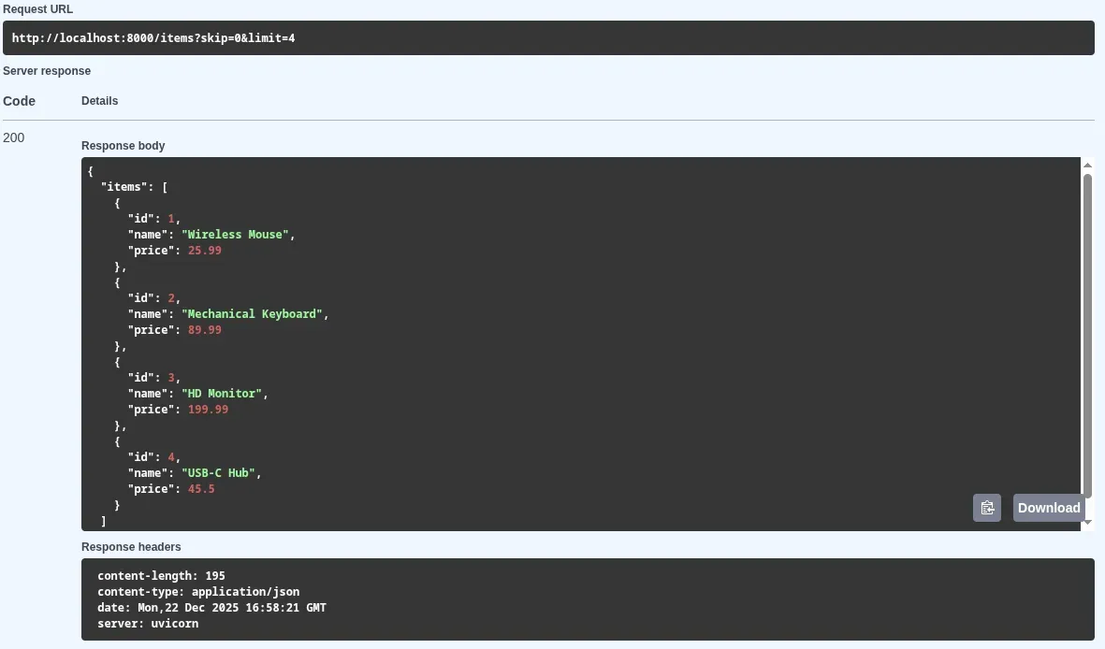Select the response code 200
The width and height of the screenshot is (1105, 649).
pos(13,137)
